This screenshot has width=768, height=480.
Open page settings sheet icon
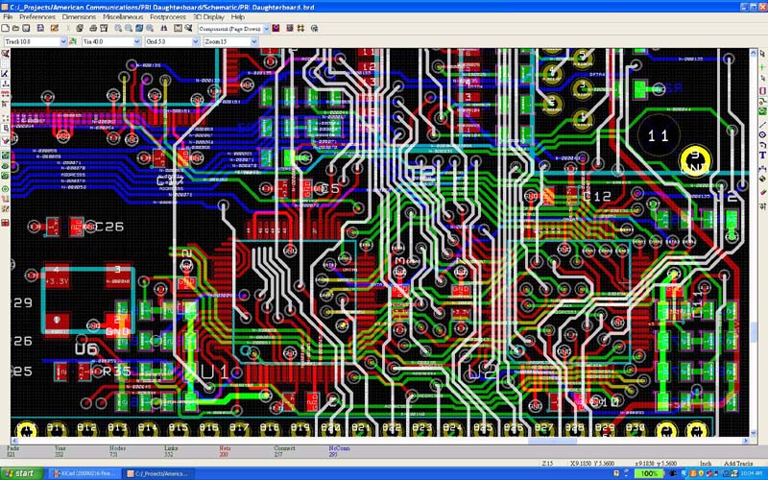40,29
